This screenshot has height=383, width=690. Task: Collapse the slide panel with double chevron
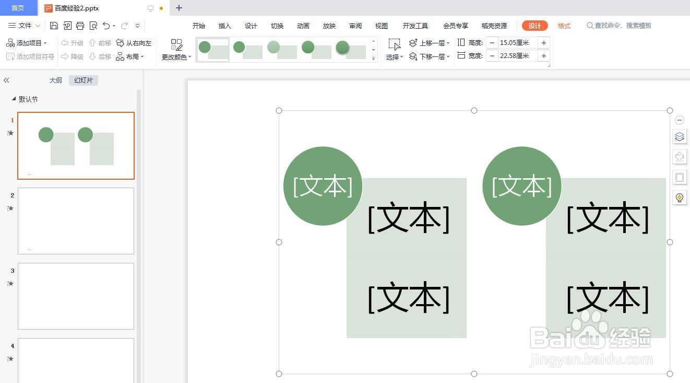click(x=6, y=80)
